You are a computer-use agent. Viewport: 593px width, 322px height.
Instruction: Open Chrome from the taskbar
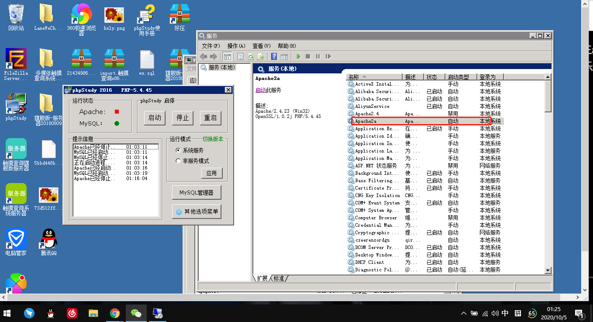click(115, 313)
